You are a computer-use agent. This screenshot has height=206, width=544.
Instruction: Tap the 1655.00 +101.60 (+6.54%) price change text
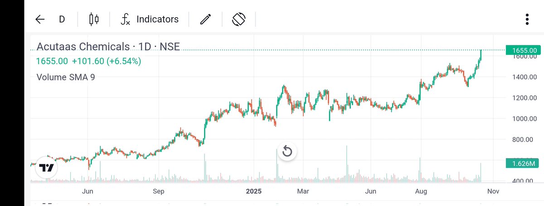tap(88, 61)
